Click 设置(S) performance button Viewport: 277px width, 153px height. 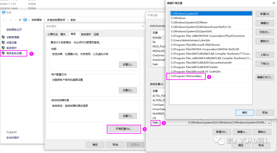[128, 65]
